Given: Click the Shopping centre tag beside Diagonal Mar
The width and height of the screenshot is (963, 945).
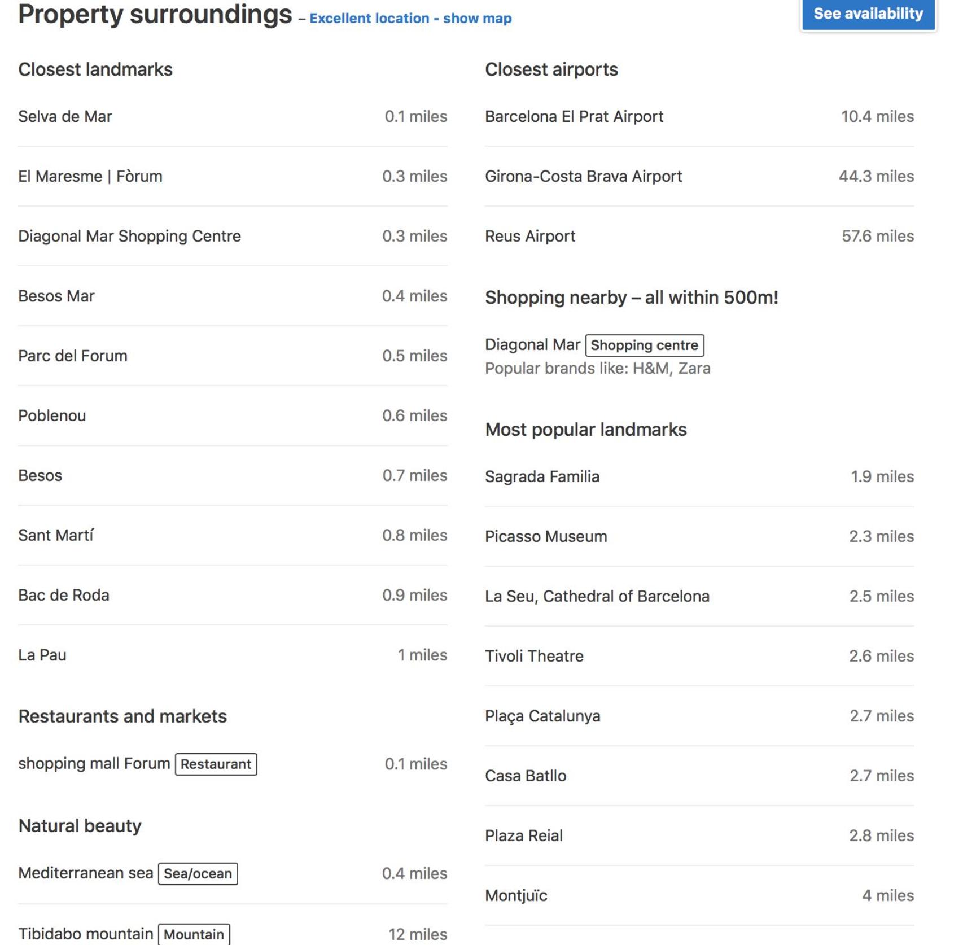Looking at the screenshot, I should pos(644,345).
